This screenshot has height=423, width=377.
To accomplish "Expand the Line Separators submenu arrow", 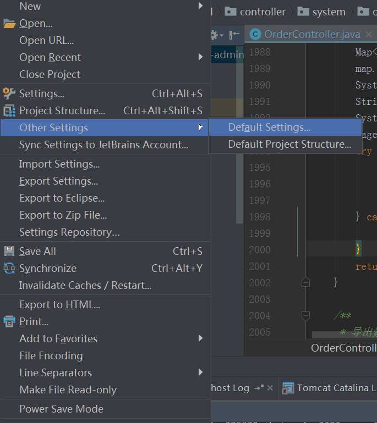I will click(200, 372).
